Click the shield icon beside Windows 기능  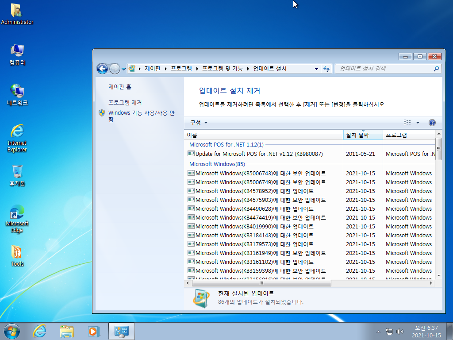(x=102, y=113)
